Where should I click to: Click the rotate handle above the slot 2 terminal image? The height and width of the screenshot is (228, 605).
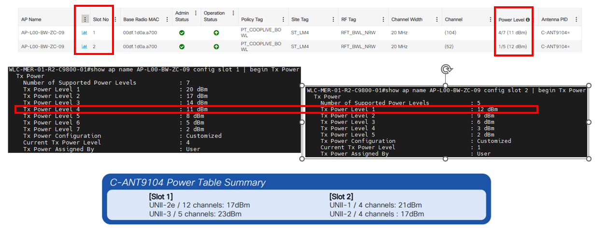point(445,69)
